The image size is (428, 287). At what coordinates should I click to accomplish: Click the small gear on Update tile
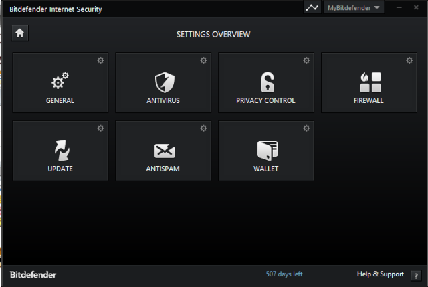[x=101, y=128]
